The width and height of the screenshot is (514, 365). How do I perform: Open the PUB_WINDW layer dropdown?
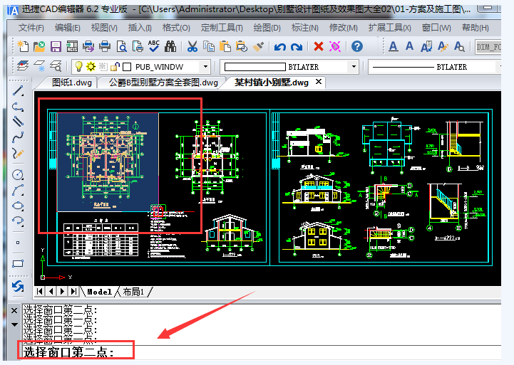[x=205, y=67]
